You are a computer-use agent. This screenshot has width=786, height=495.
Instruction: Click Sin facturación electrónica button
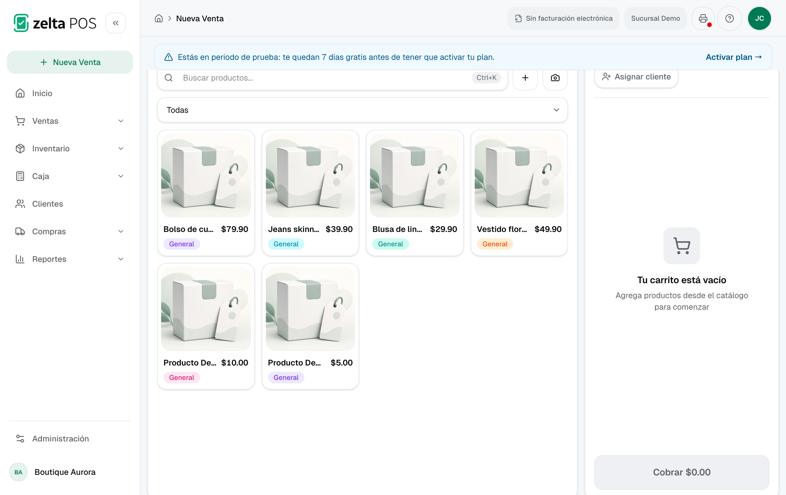(x=563, y=18)
